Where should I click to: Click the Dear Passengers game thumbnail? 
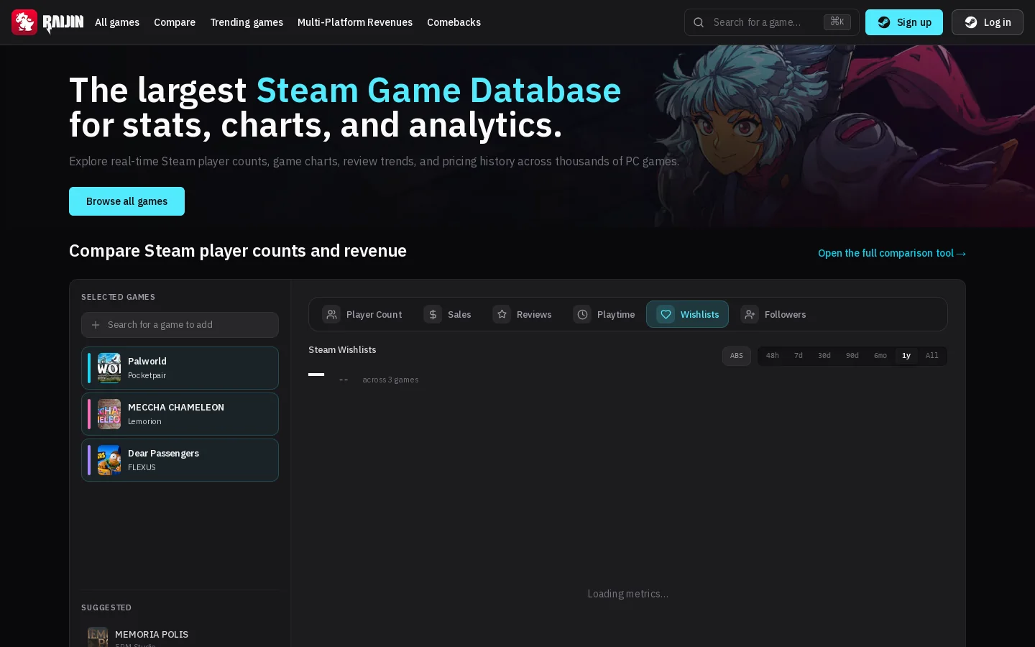tap(109, 460)
